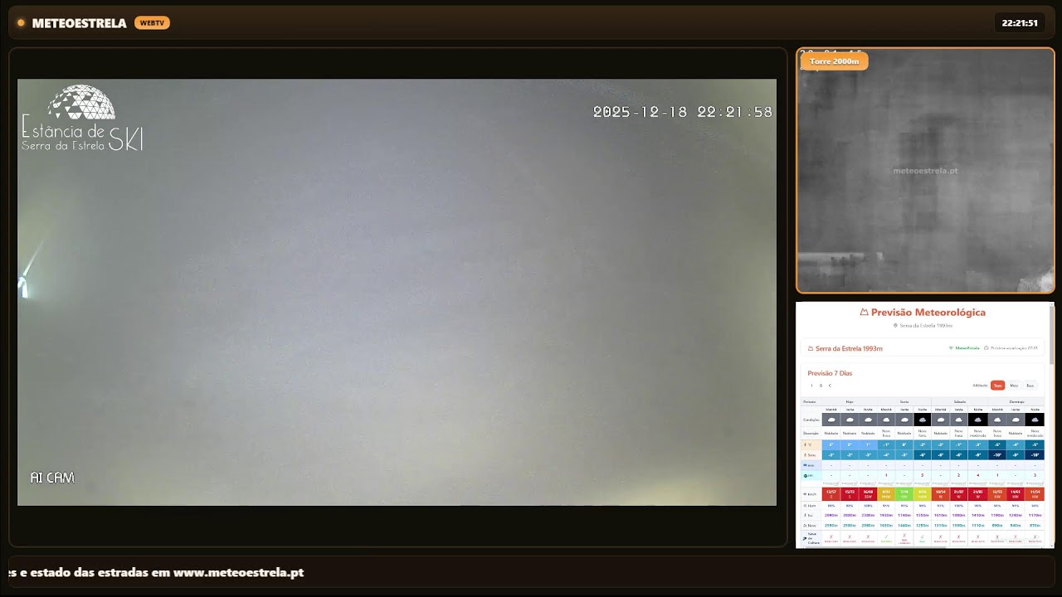Click the METEOESTRELA title text
The width and height of the screenshot is (1062, 597).
(x=79, y=23)
